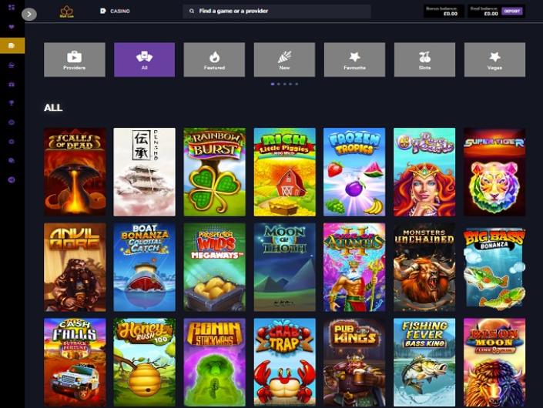This screenshot has width=543, height=408.
Task: Switch to the Vegas category tile
Action: coord(494,59)
